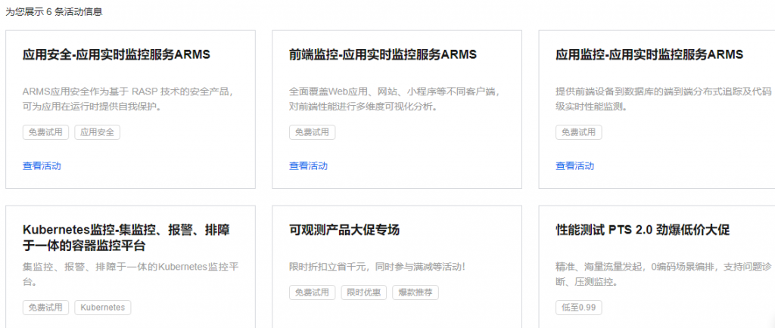The height and width of the screenshot is (328, 775).
Task: Click the 精准、海量流量发起 description text
Action: (x=663, y=275)
